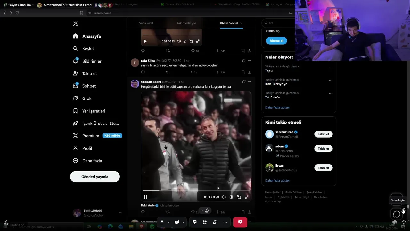
Task: Bookmark rafa Silva's post
Action: click(x=243, y=72)
